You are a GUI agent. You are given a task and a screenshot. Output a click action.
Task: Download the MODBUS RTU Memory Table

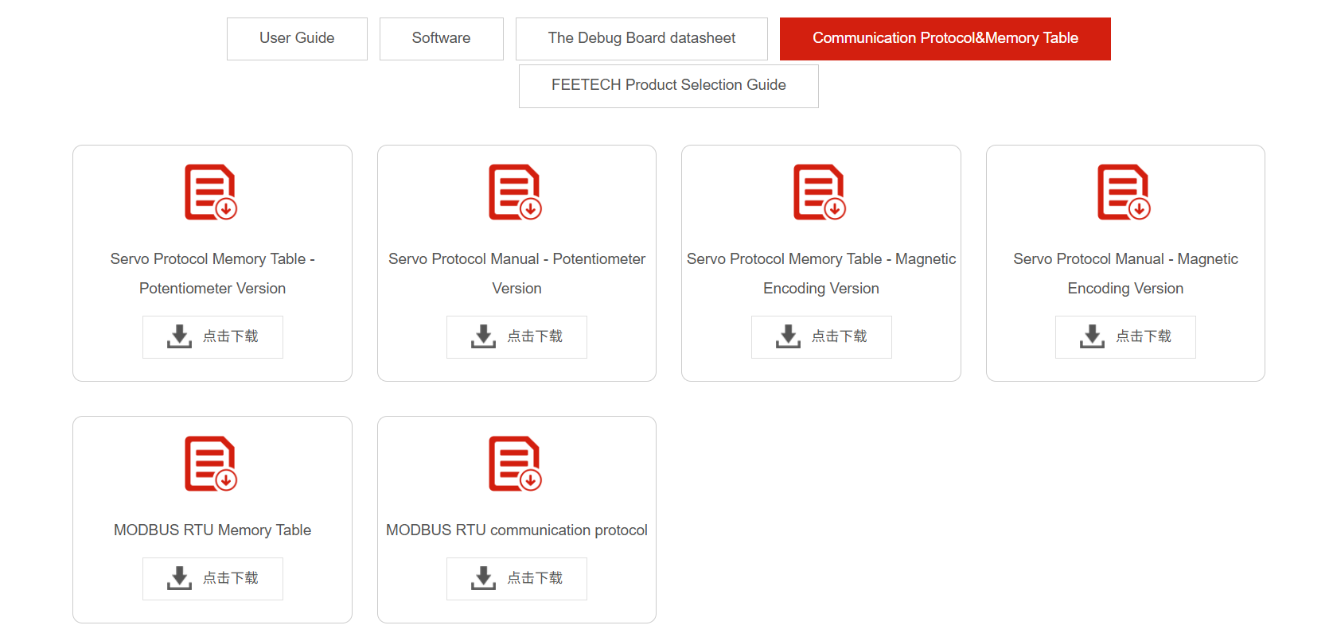212,579
